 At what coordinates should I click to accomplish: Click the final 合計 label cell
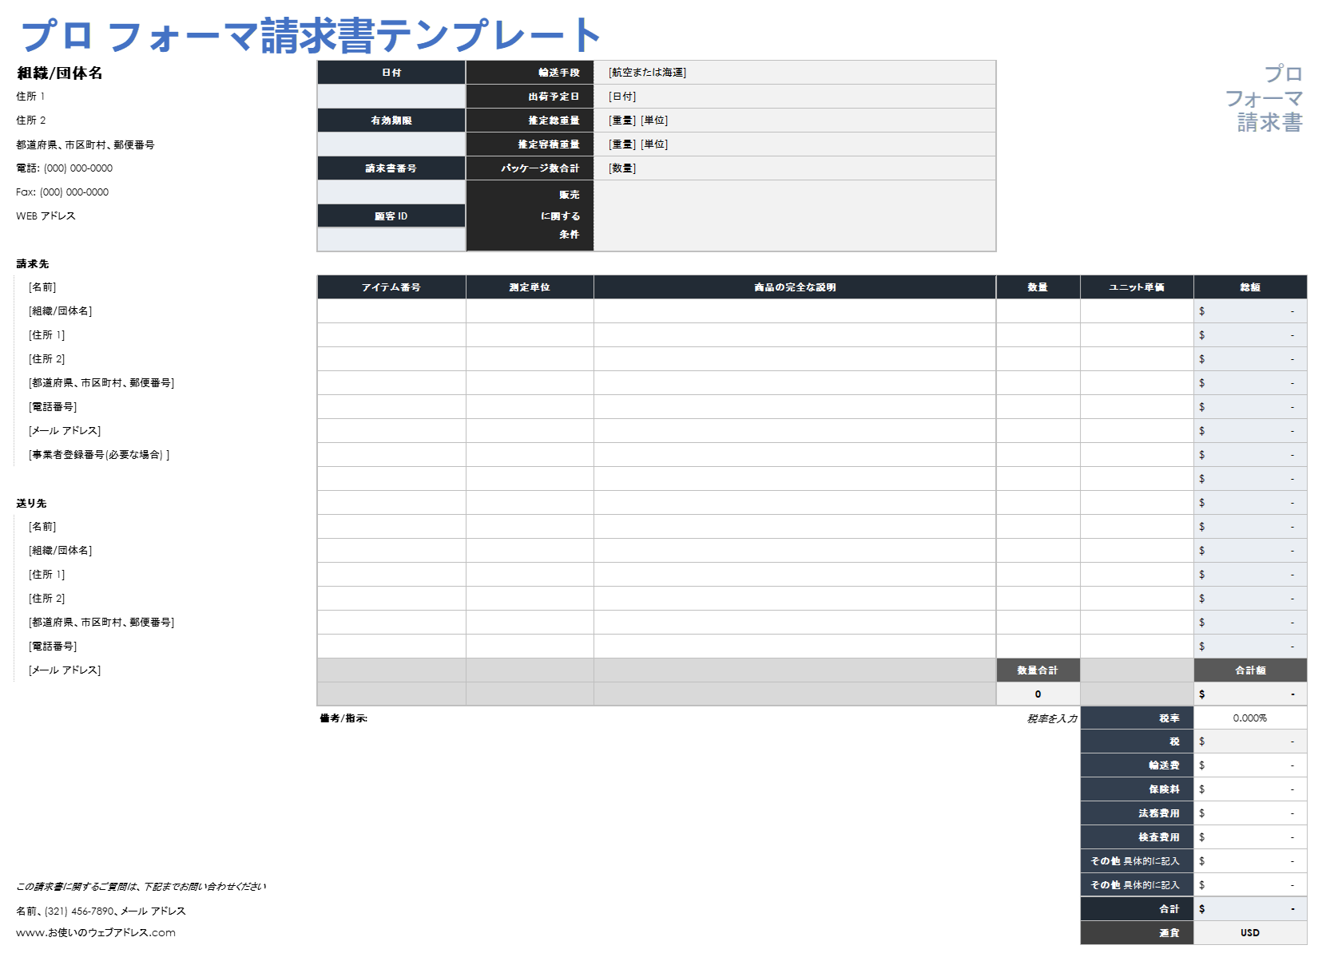[x=1137, y=909]
